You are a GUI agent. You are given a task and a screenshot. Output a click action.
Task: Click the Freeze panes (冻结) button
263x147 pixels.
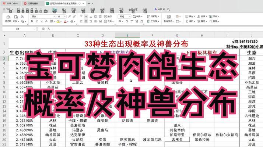pyautogui.click(x=214, y=17)
